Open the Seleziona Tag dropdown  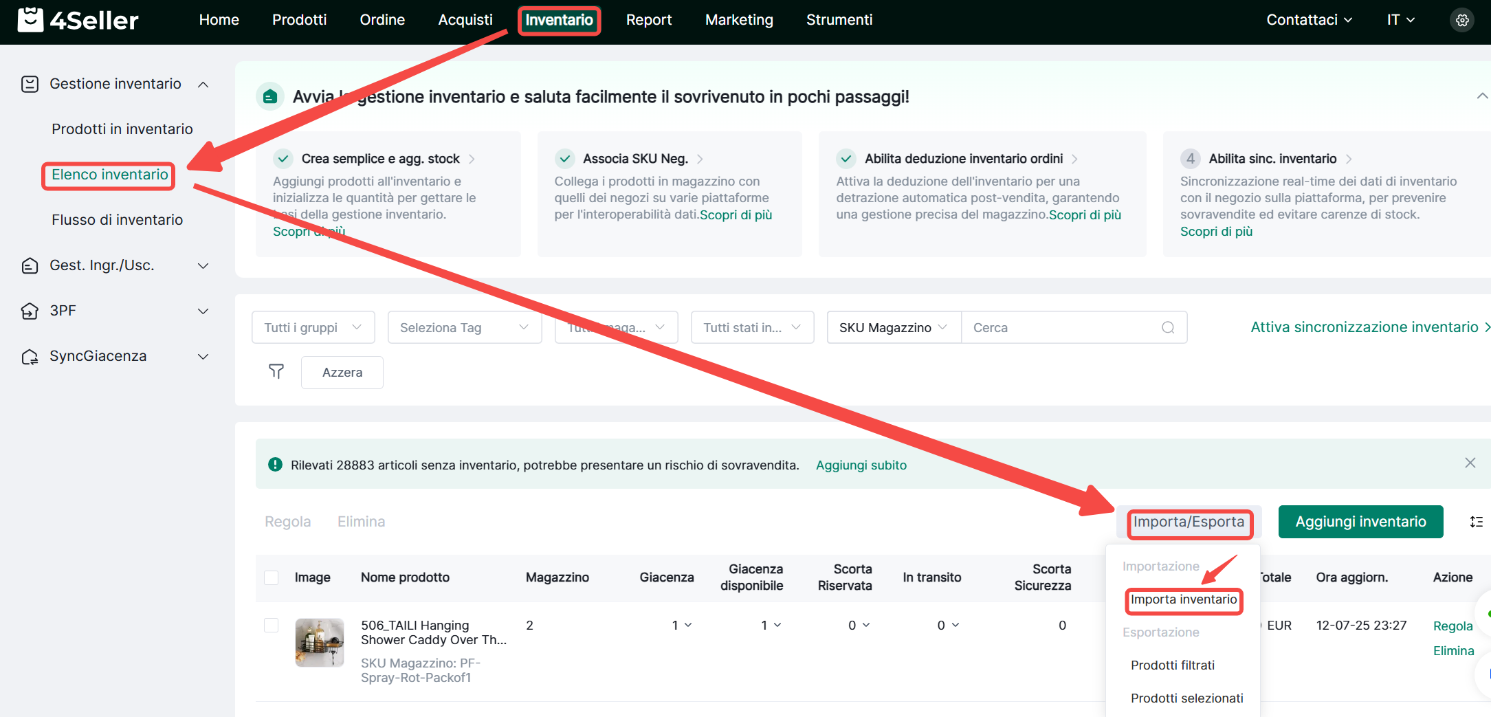tap(464, 328)
